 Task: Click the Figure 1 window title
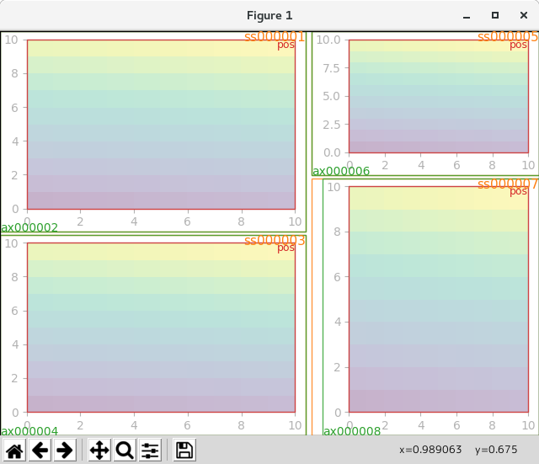269,15
